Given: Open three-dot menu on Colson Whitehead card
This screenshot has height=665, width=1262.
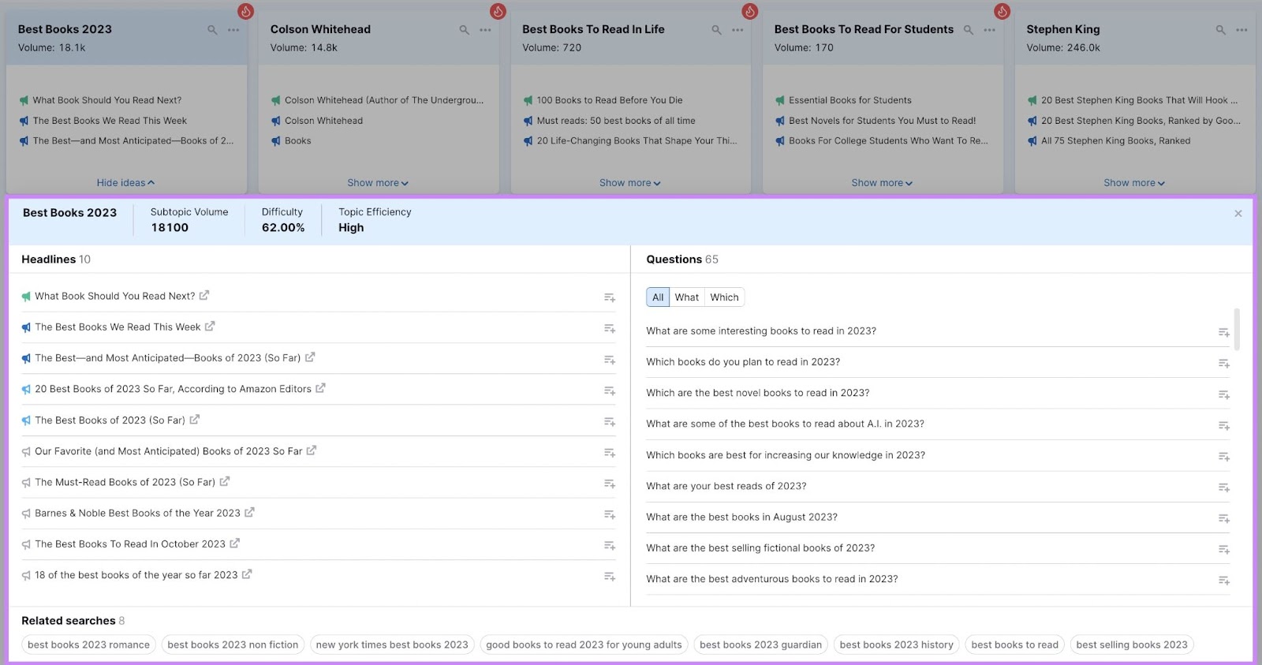Looking at the screenshot, I should pyautogui.click(x=485, y=30).
